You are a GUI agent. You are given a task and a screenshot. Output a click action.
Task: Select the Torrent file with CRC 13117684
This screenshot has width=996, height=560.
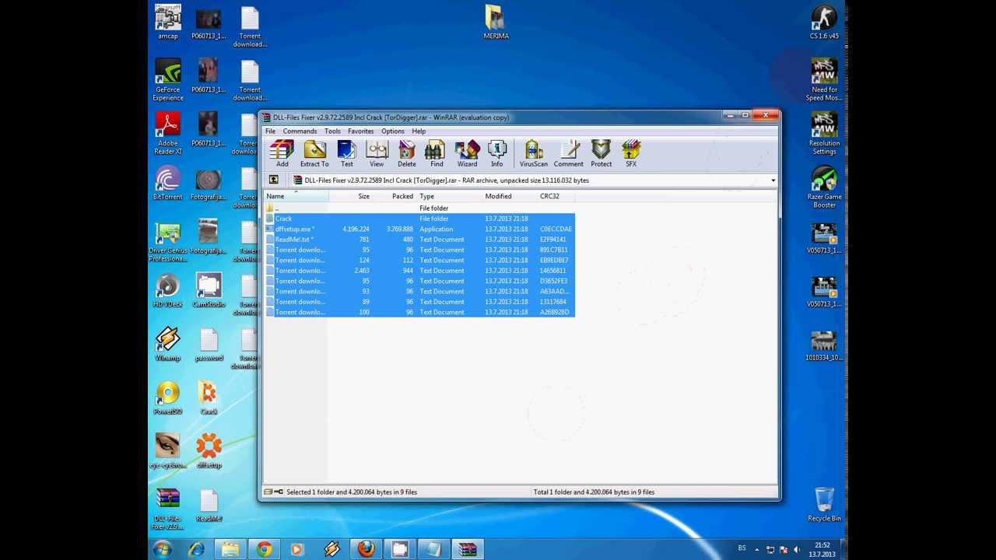[x=419, y=302]
